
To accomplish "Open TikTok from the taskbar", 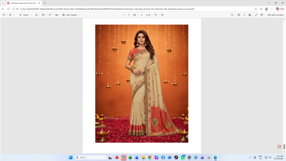I will 176,158.
